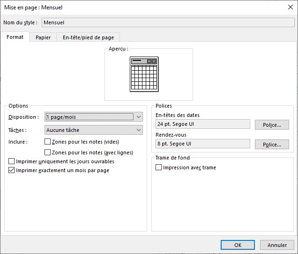This screenshot has height=254, width=298.
Task: Enable Impression avec trame checkbox
Action: (x=159, y=167)
